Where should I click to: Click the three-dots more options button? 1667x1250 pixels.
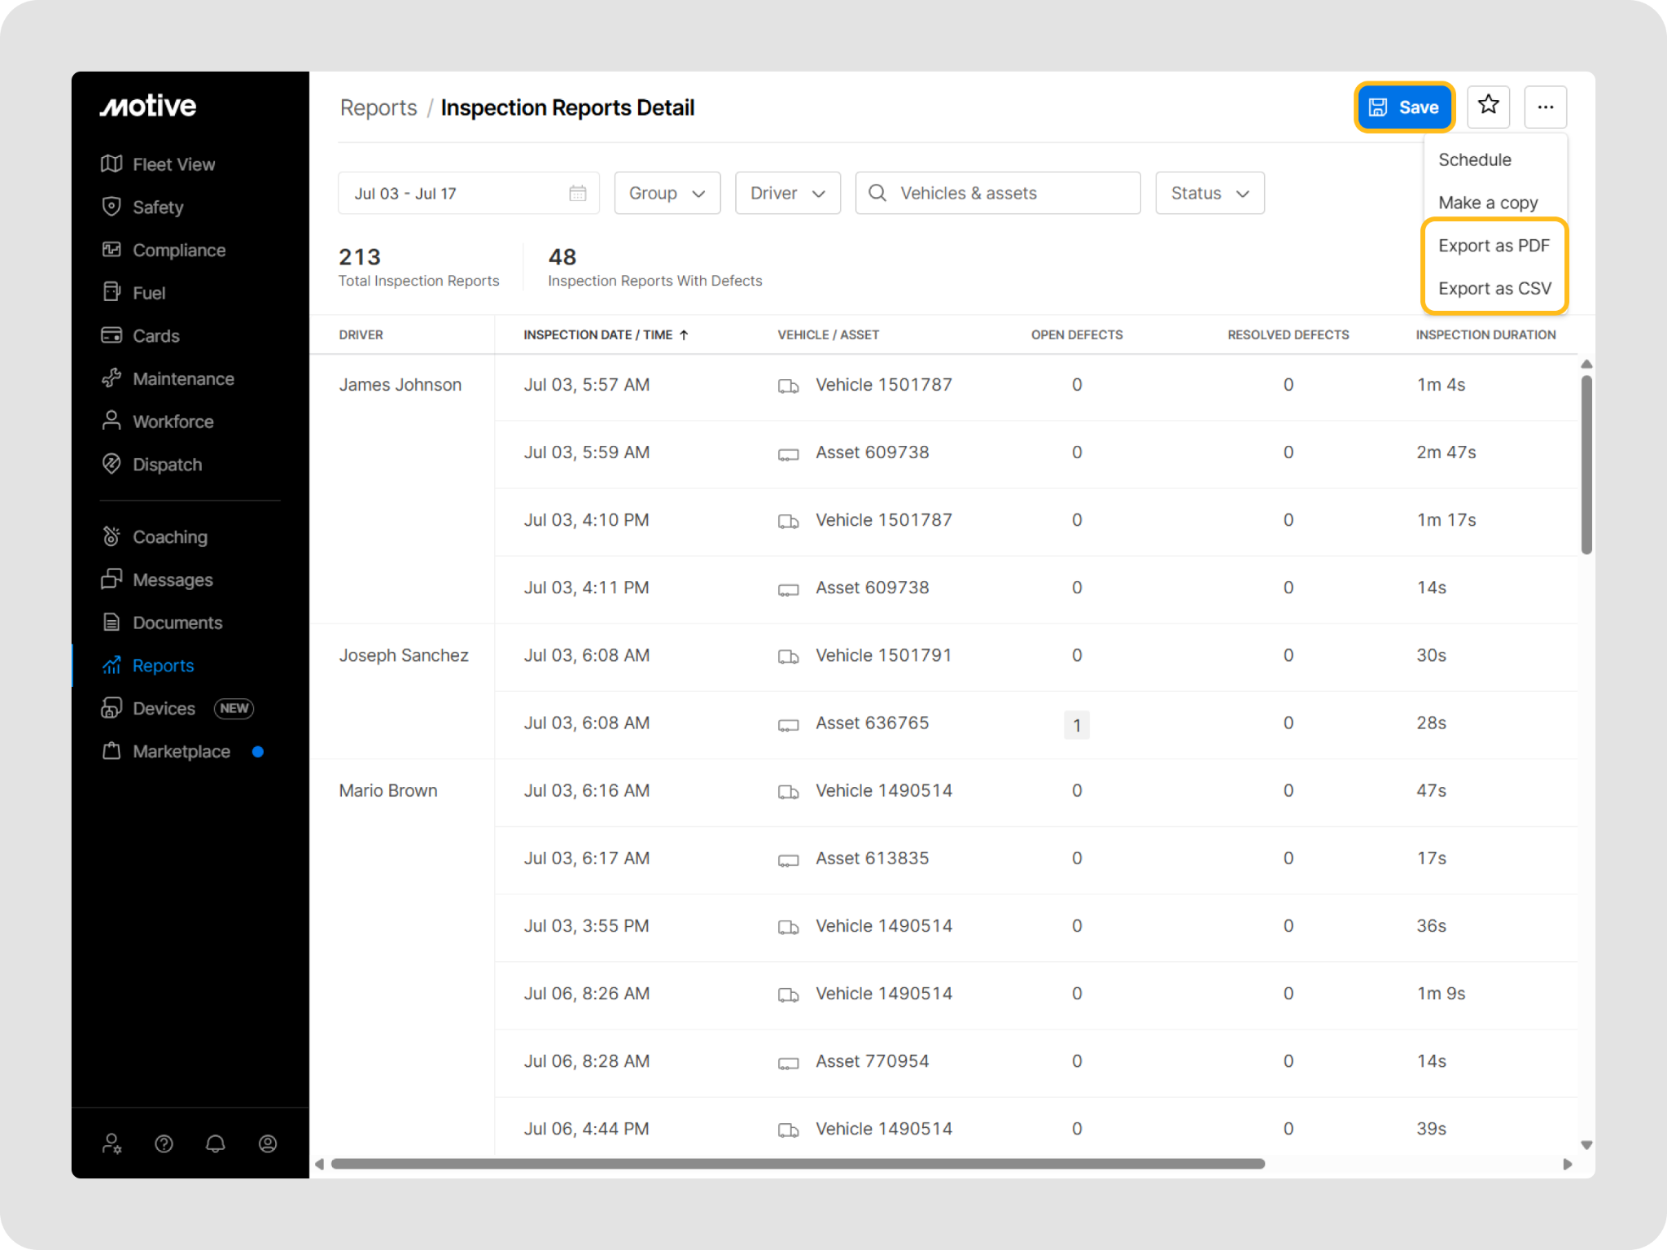(1545, 107)
